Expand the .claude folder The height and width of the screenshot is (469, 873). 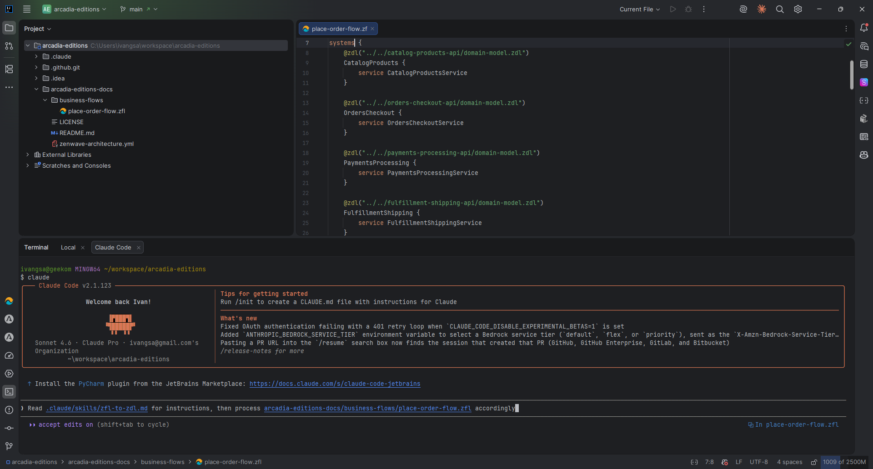[x=36, y=56]
